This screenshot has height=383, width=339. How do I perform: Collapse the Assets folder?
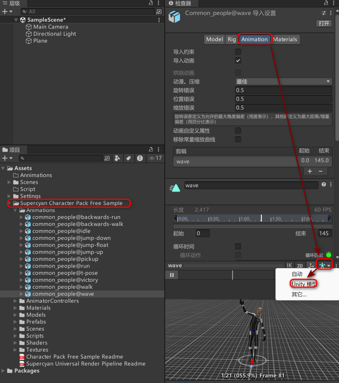(3, 168)
